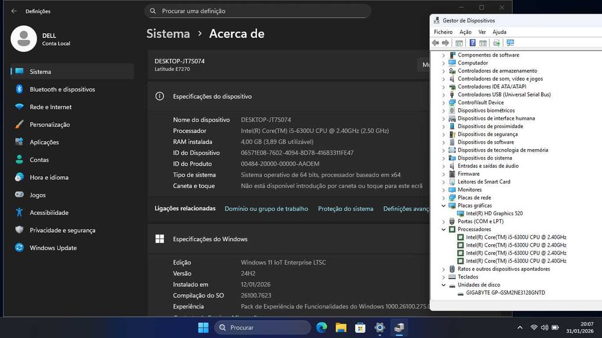Open Domínio ou grupo de trabalho link
The image size is (602, 338).
pyautogui.click(x=266, y=209)
